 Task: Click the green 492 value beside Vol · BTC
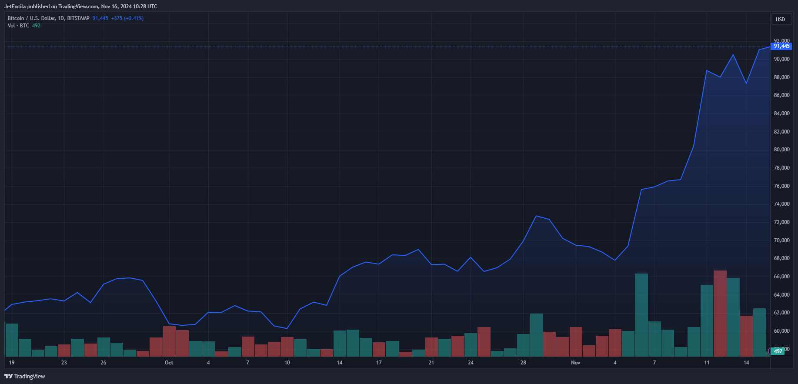[x=36, y=26]
